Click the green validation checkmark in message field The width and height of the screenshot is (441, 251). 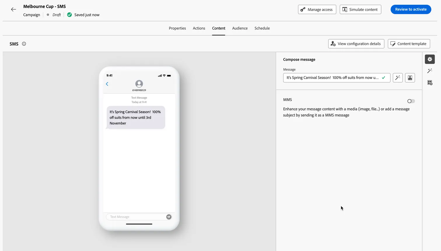click(384, 78)
